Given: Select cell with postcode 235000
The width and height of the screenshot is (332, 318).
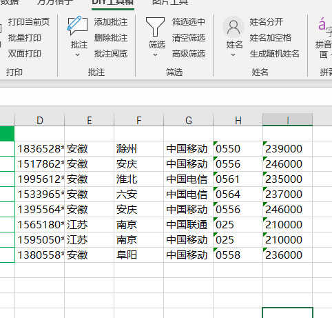Looking at the screenshot, I should 287,179.
